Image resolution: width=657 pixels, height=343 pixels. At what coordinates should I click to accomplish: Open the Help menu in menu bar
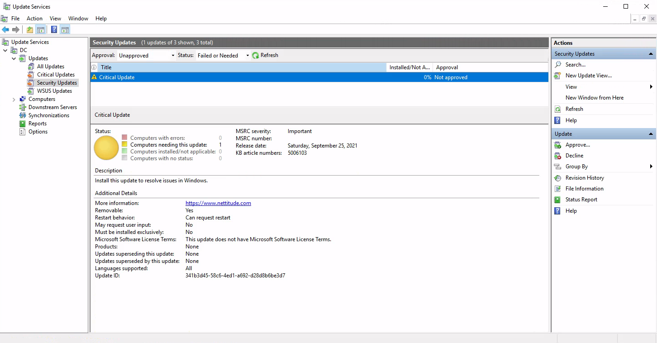point(101,19)
